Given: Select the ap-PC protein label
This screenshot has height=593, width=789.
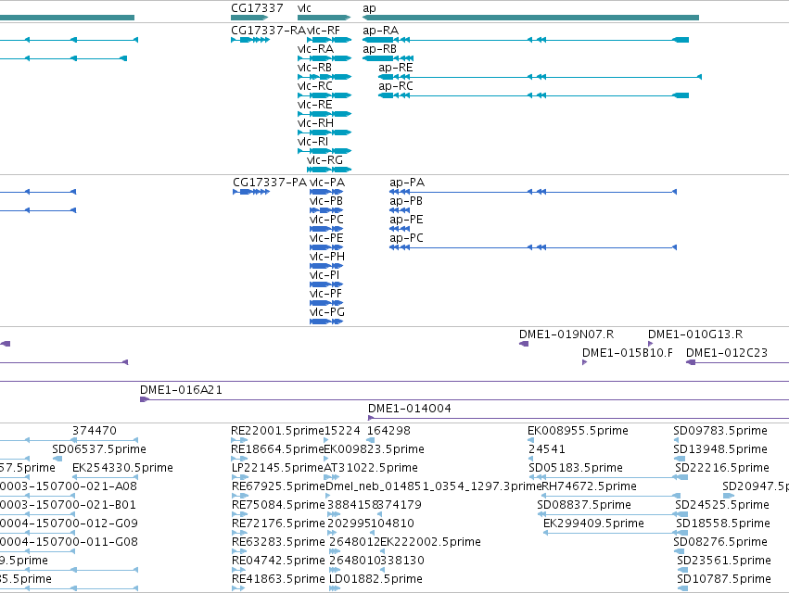Looking at the screenshot, I should pos(406,238).
